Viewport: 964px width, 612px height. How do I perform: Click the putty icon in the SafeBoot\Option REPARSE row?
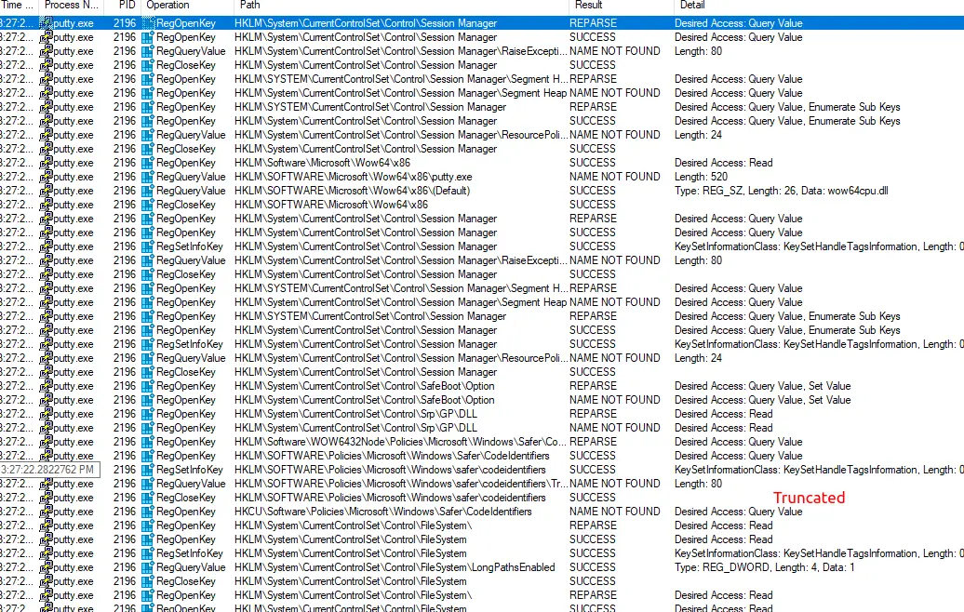(46, 386)
